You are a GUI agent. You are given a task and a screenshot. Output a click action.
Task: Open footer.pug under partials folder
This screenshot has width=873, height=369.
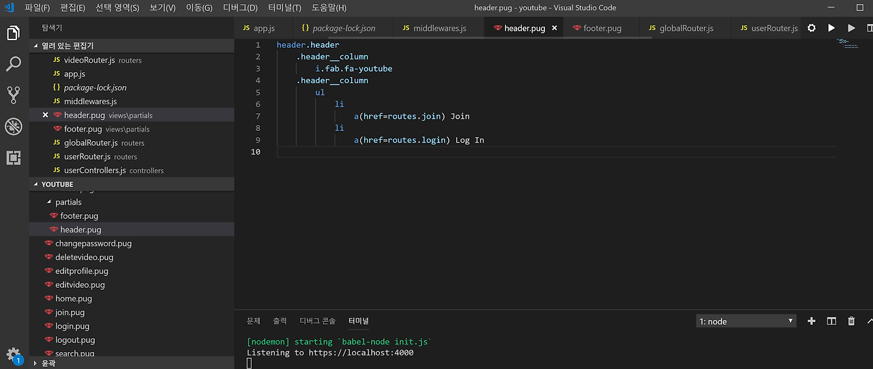[x=132, y=216]
